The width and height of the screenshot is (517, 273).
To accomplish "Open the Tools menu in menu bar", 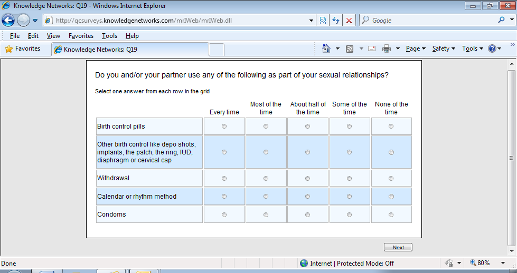I will click(109, 36).
